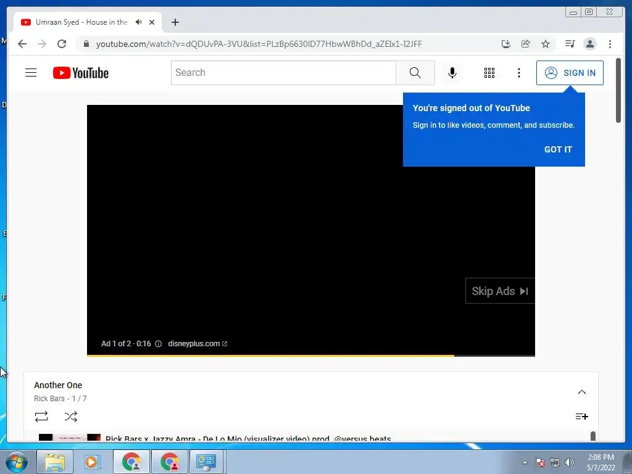Bookmark this tab with the star

(x=546, y=44)
